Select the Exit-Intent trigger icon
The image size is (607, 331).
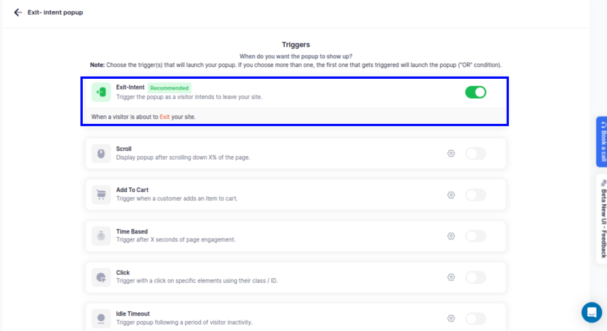102,92
